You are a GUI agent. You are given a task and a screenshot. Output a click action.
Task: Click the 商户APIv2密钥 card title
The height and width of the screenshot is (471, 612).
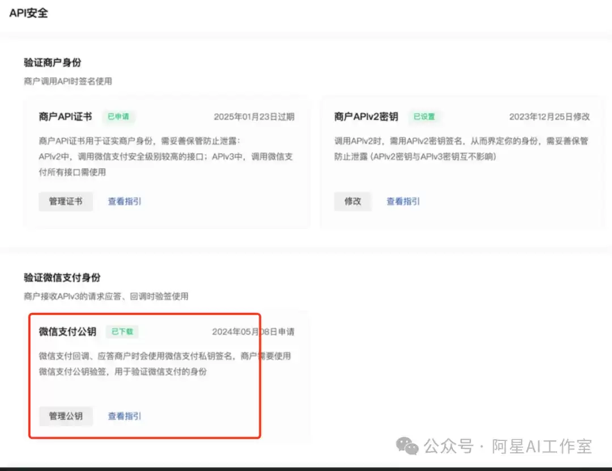click(366, 116)
